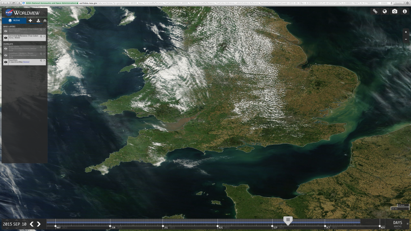Jump to AUG on the timeline
This screenshot has width=411, height=231.
coord(220,228)
